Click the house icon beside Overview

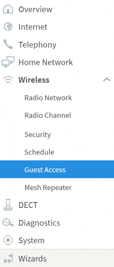point(8,9)
